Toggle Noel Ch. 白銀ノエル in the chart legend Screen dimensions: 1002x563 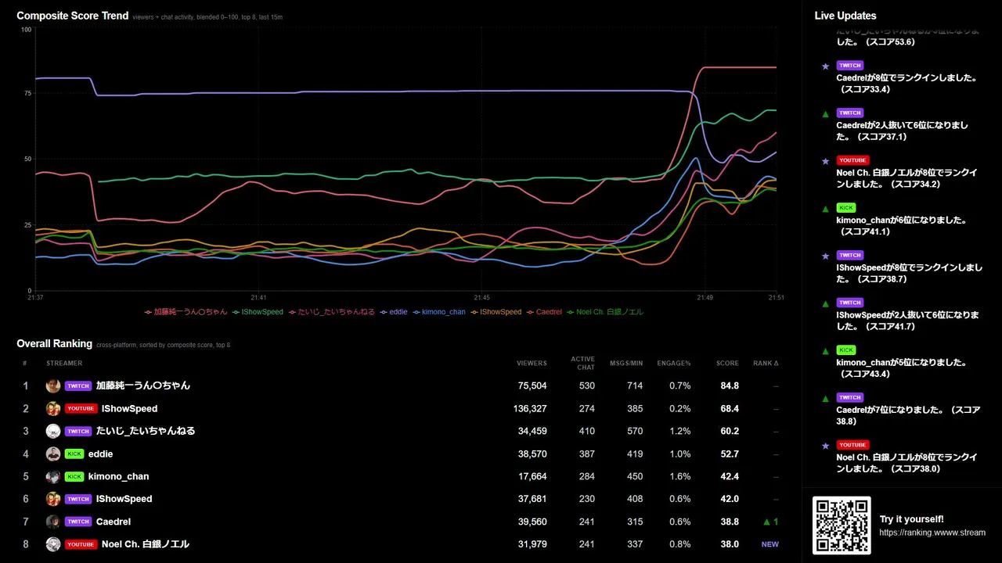[605, 312]
